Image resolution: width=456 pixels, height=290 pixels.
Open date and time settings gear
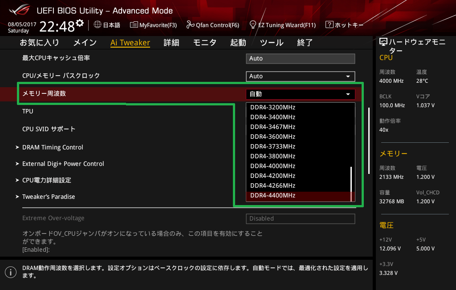pyautogui.click(x=80, y=23)
